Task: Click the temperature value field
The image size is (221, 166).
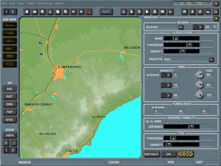Action: click(x=208, y=27)
